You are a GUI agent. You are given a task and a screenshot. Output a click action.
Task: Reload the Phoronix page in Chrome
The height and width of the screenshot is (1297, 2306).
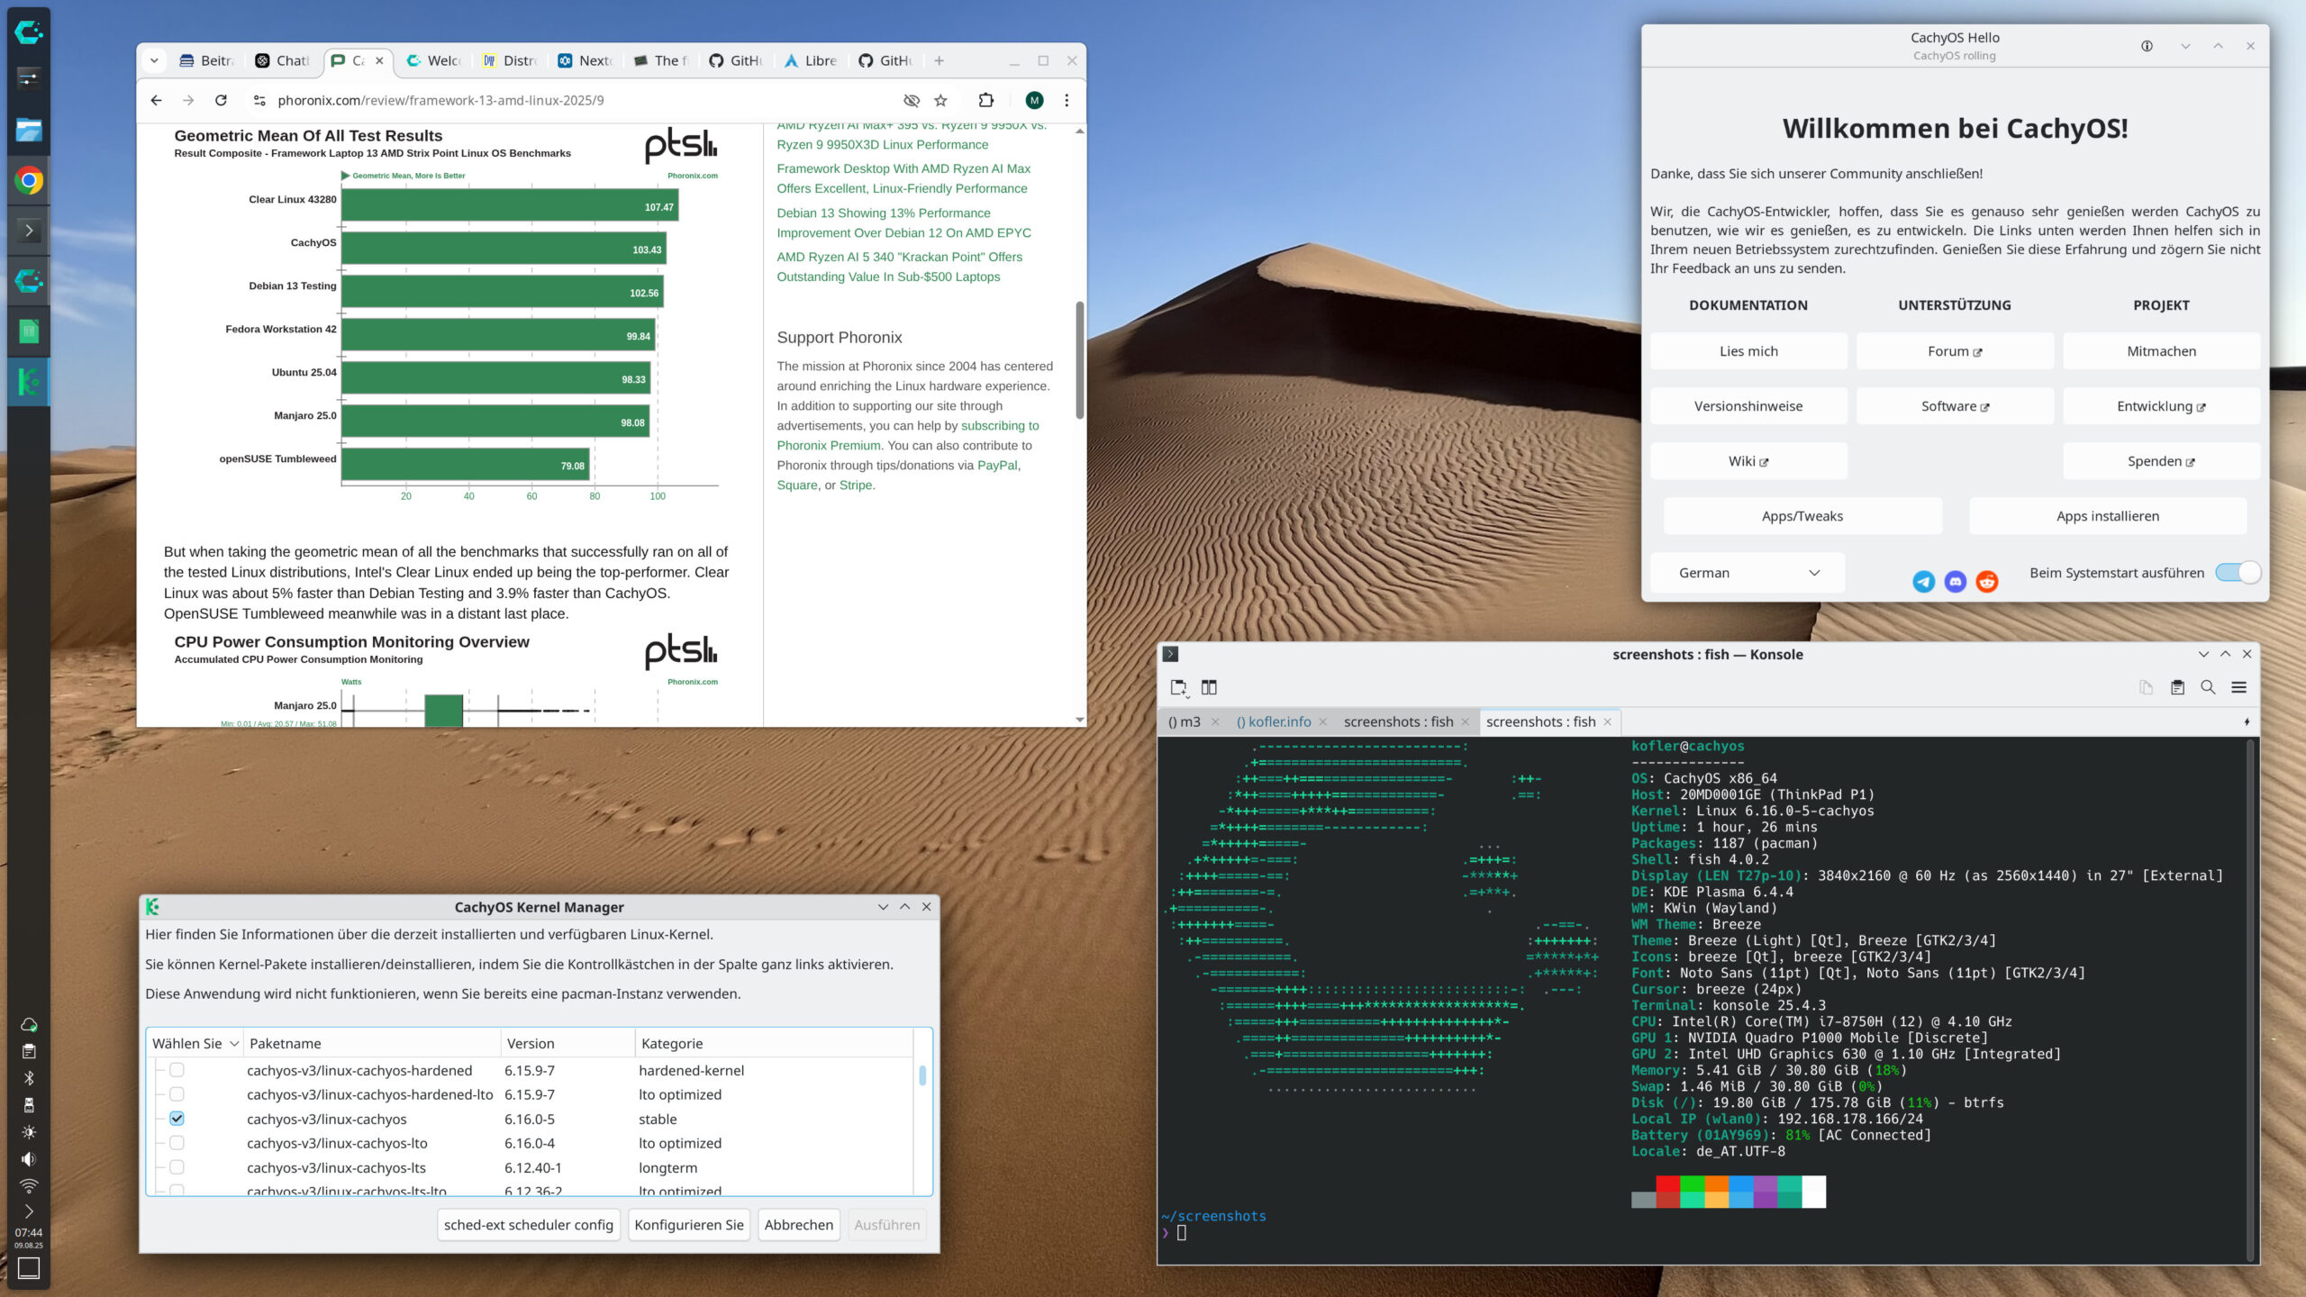[x=221, y=100]
